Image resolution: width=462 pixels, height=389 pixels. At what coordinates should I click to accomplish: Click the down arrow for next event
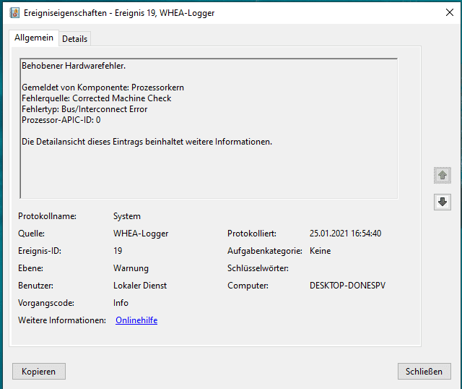pyautogui.click(x=443, y=202)
